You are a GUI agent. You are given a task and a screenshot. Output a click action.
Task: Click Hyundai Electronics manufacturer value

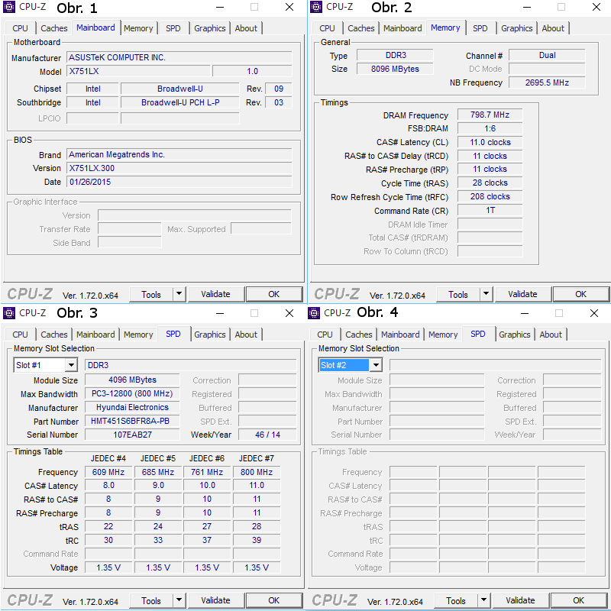point(132,407)
